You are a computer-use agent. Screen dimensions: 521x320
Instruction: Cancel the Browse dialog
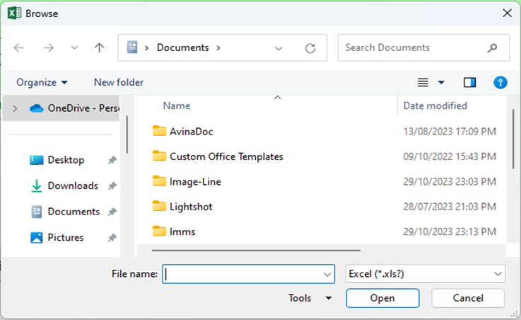pyautogui.click(x=467, y=298)
